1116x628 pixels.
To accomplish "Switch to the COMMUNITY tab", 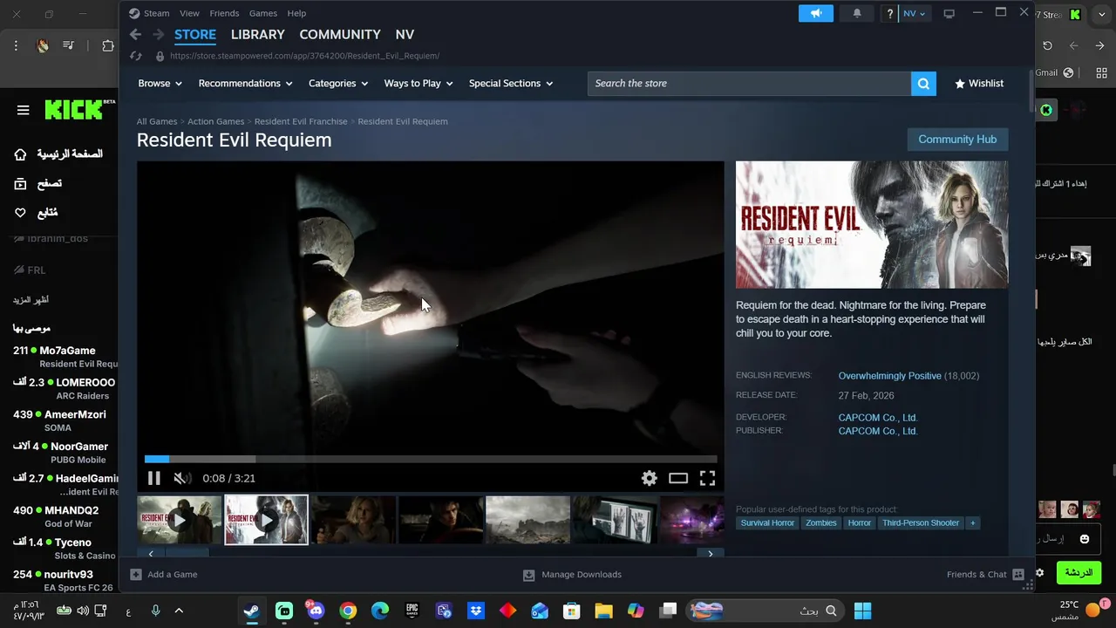I will click(339, 35).
